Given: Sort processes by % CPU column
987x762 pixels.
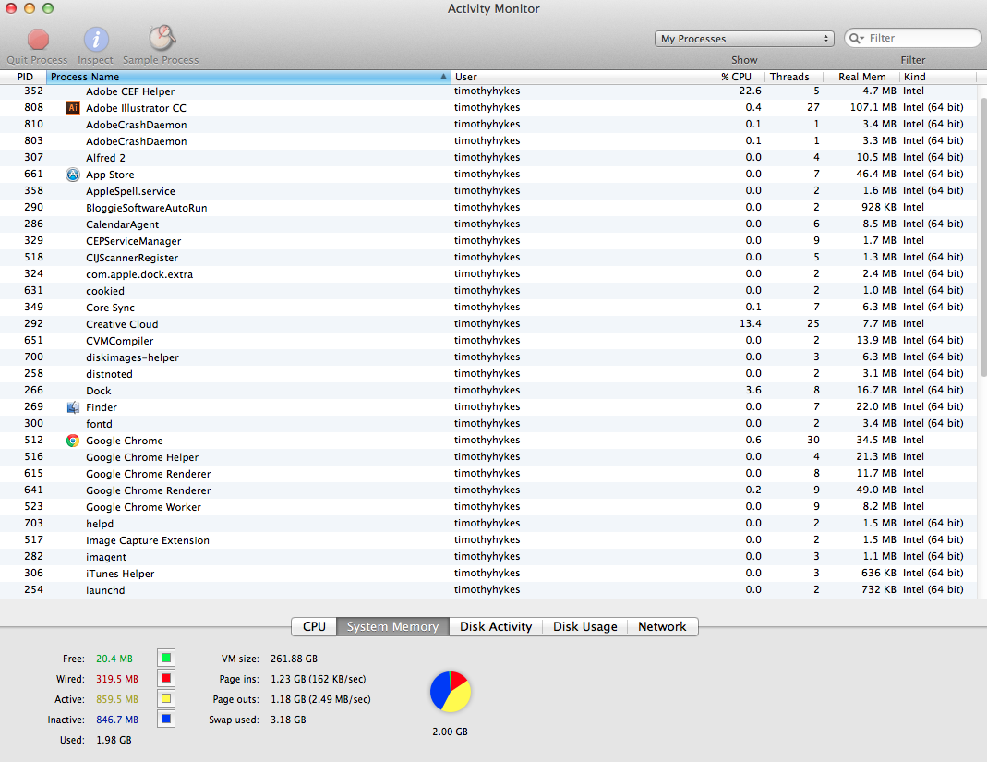Looking at the screenshot, I should point(740,77).
